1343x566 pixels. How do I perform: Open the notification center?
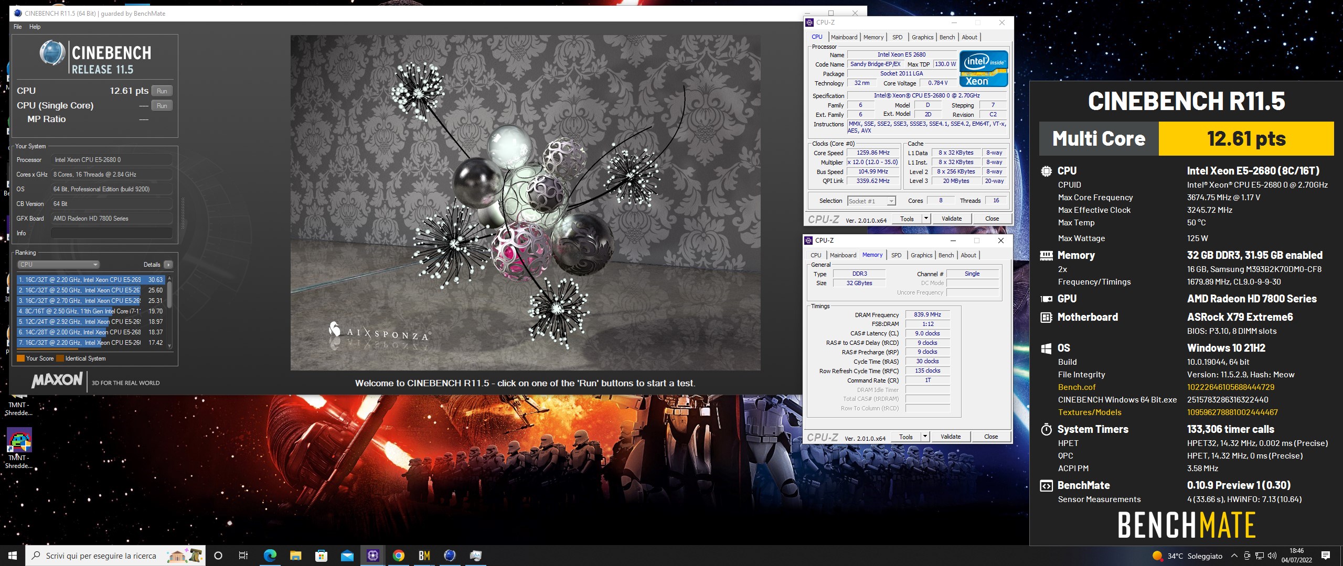coord(1326,556)
